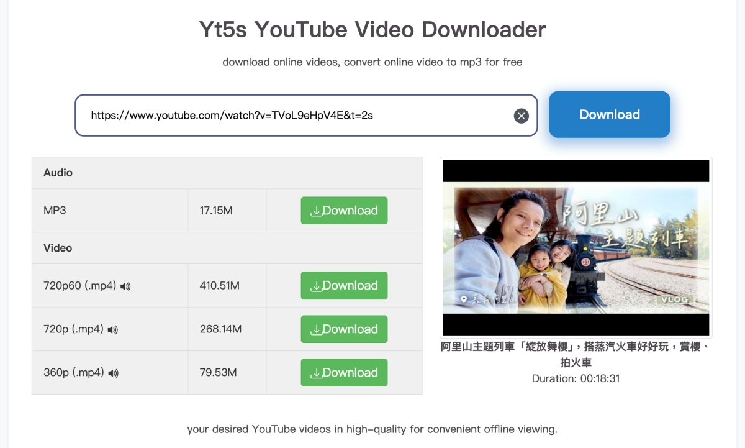
Task: Open the video thumbnail preview
Action: 576,247
